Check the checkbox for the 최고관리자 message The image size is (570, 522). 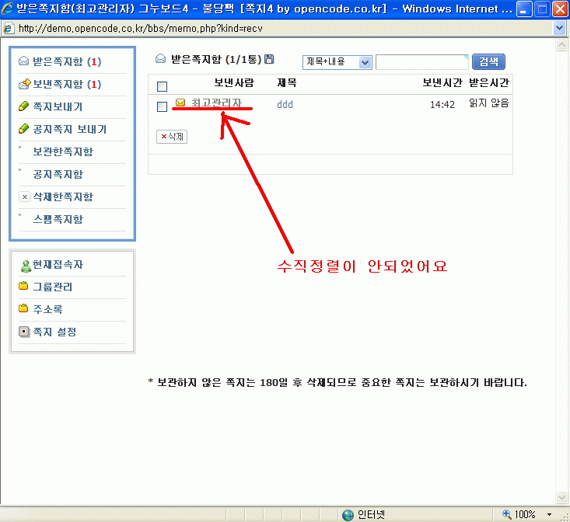[x=162, y=106]
